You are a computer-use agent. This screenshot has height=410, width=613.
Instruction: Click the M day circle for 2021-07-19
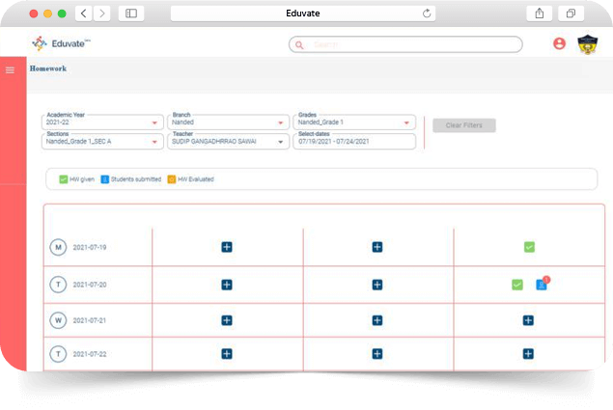coord(58,247)
